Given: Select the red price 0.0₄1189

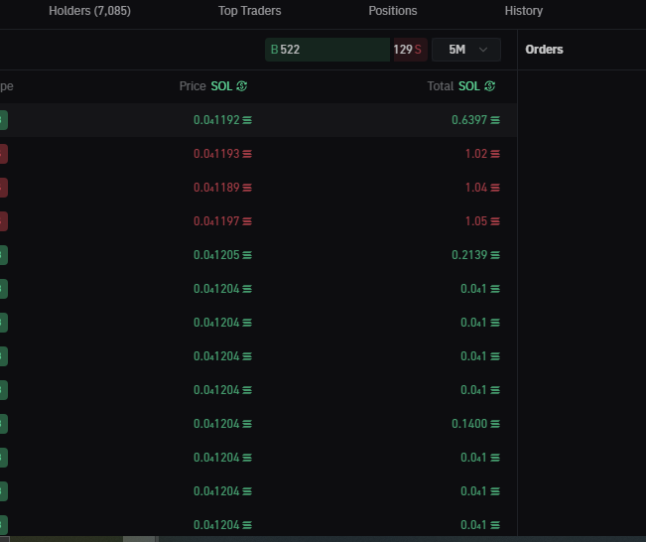Looking at the screenshot, I should (216, 188).
